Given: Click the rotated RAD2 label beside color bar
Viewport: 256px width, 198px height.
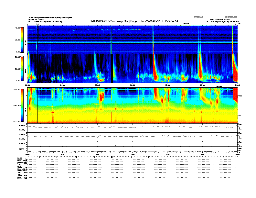Looking at the screenshot, I should [x=26, y=42].
